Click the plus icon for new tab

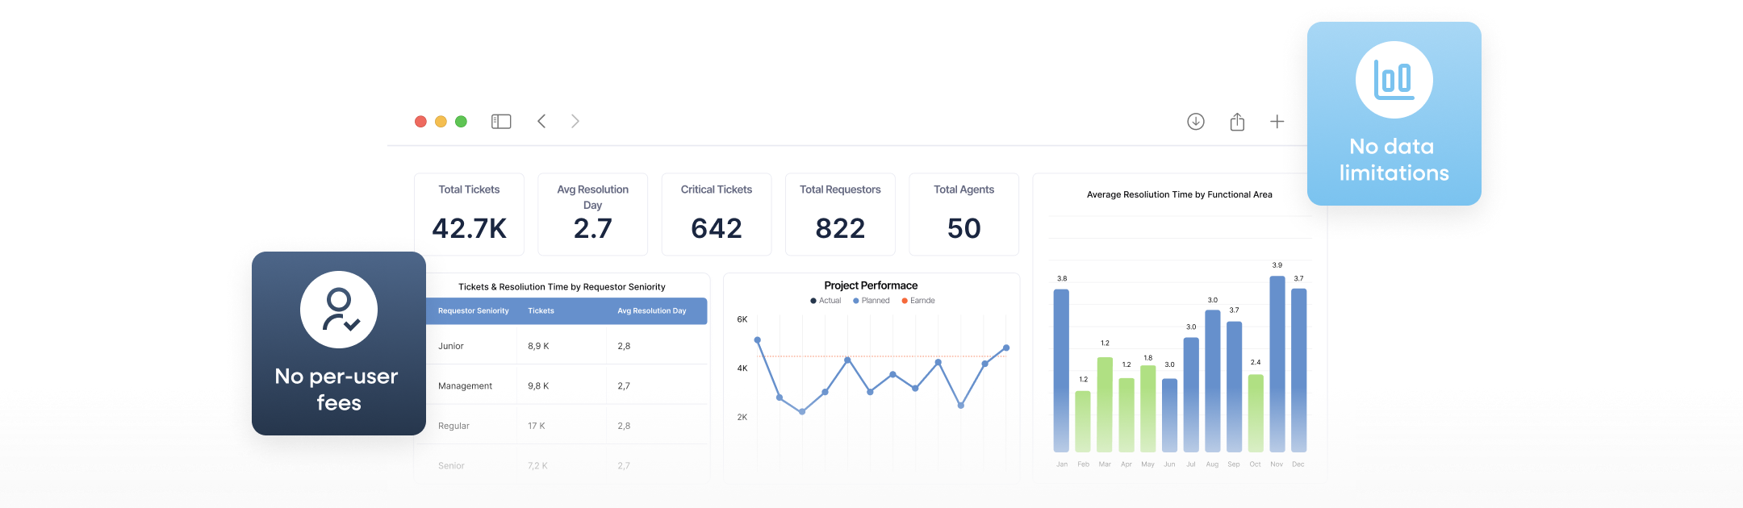click(x=1277, y=122)
